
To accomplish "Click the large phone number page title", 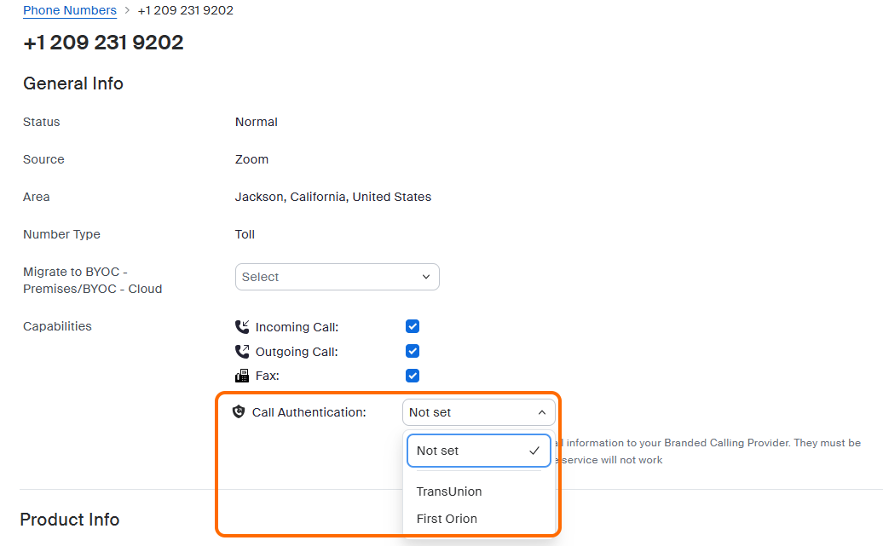I will 103,43.
